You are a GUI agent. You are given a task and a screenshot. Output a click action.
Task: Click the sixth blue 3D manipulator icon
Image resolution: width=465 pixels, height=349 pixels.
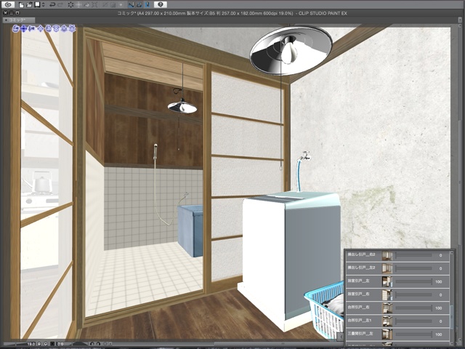pyautogui.click(x=56, y=28)
